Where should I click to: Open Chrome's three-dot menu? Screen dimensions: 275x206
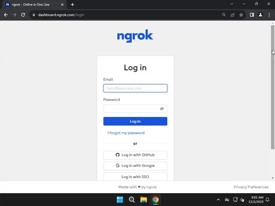(269, 15)
